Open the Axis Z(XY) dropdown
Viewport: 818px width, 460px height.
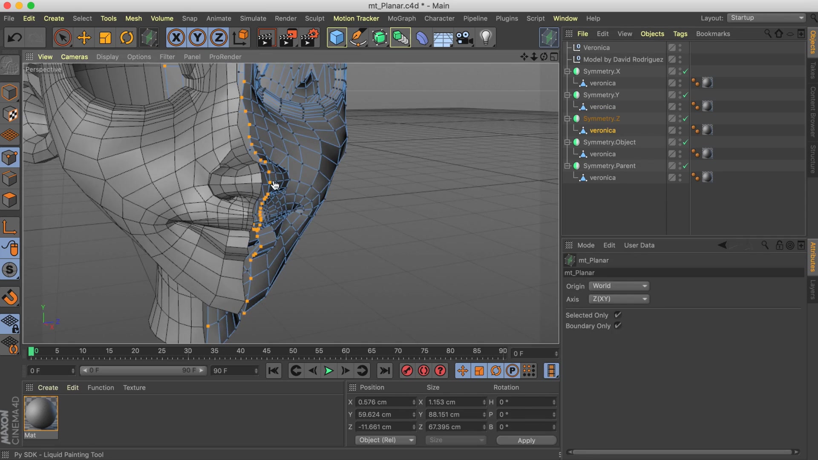point(619,299)
